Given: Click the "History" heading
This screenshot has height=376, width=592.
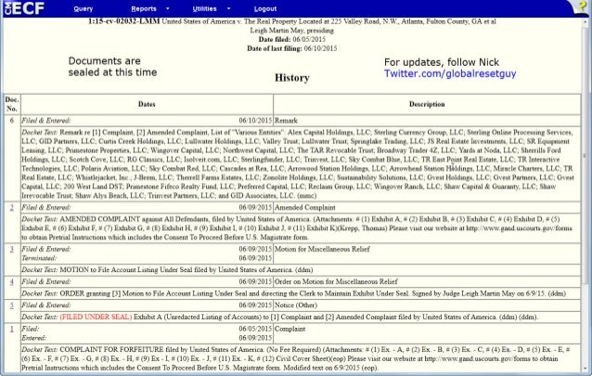Looking at the screenshot, I should pos(292,78).
